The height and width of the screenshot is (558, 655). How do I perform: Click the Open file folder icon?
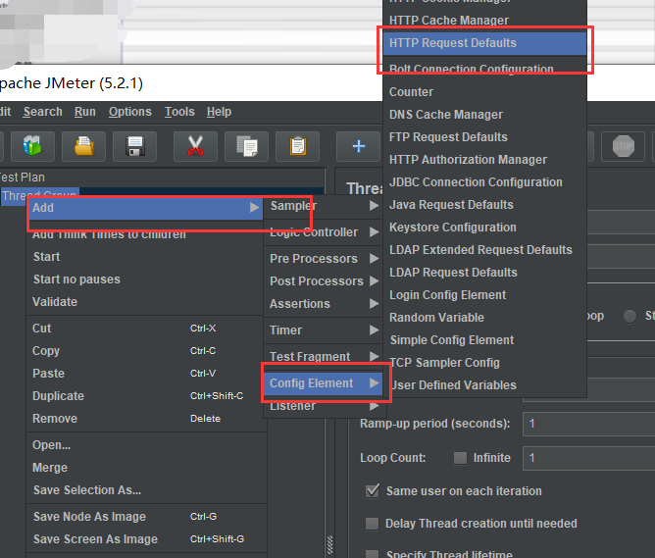pos(83,146)
